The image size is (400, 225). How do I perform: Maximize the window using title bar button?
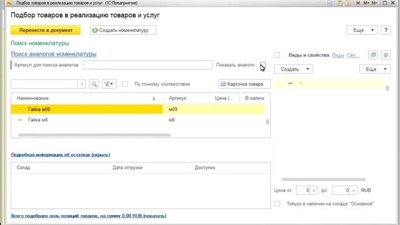(385, 2)
